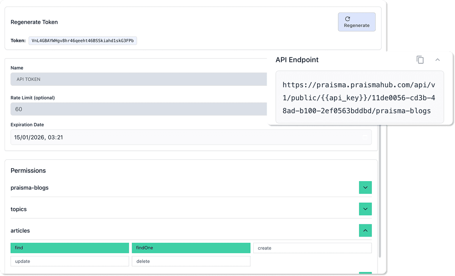Click the API endpoint URL text
455x276 pixels.
click(x=359, y=98)
